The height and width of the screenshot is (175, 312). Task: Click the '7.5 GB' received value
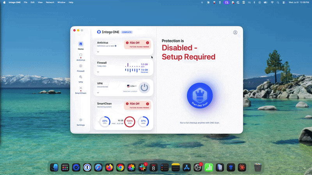[x=144, y=70]
